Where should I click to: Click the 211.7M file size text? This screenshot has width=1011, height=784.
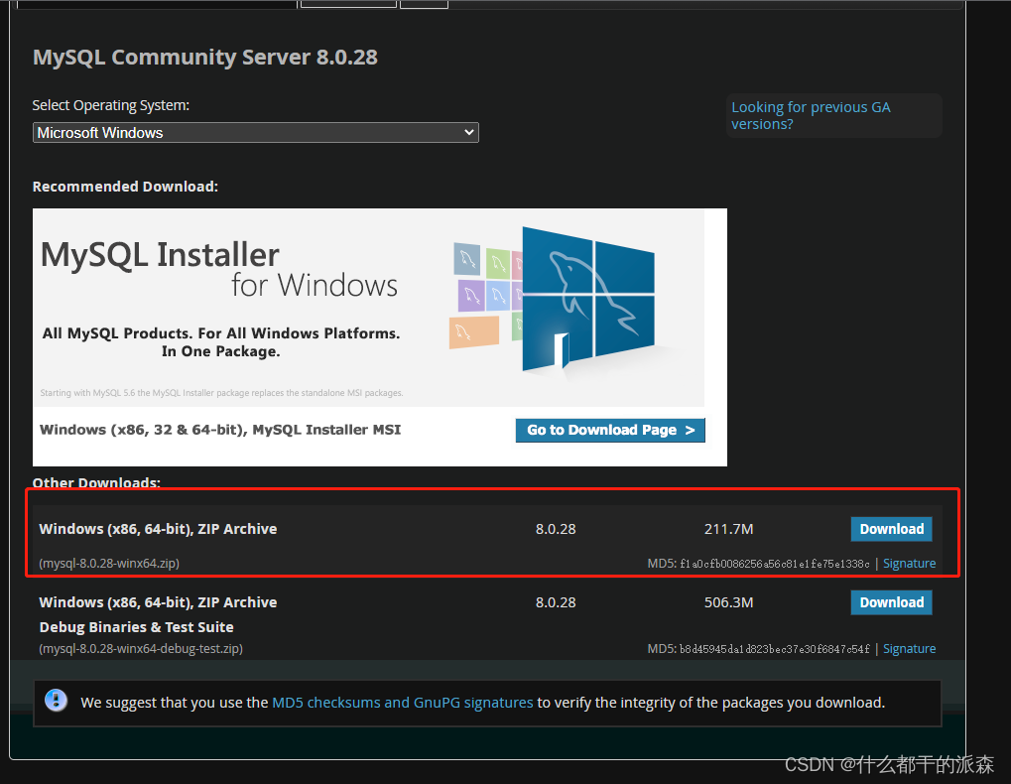pos(728,529)
